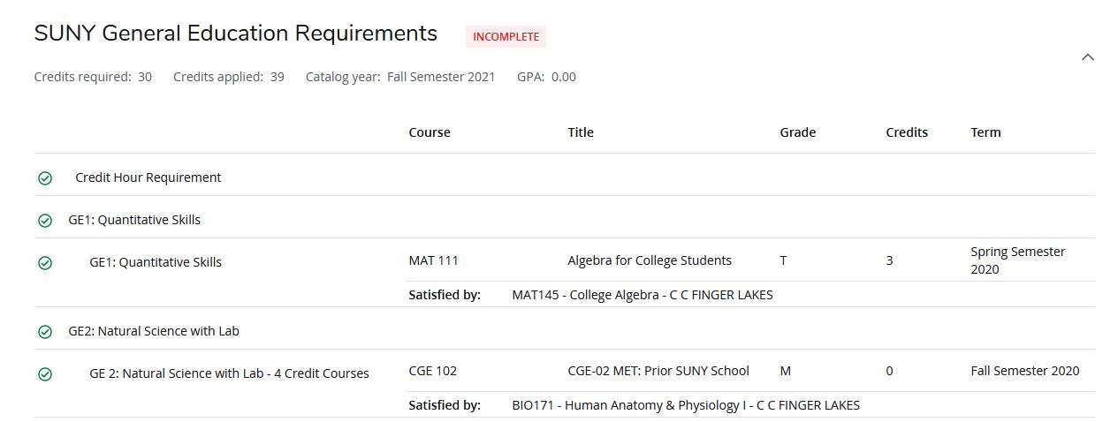Click the Title column header
Image resolution: width=1118 pixels, height=422 pixels.
tap(581, 132)
